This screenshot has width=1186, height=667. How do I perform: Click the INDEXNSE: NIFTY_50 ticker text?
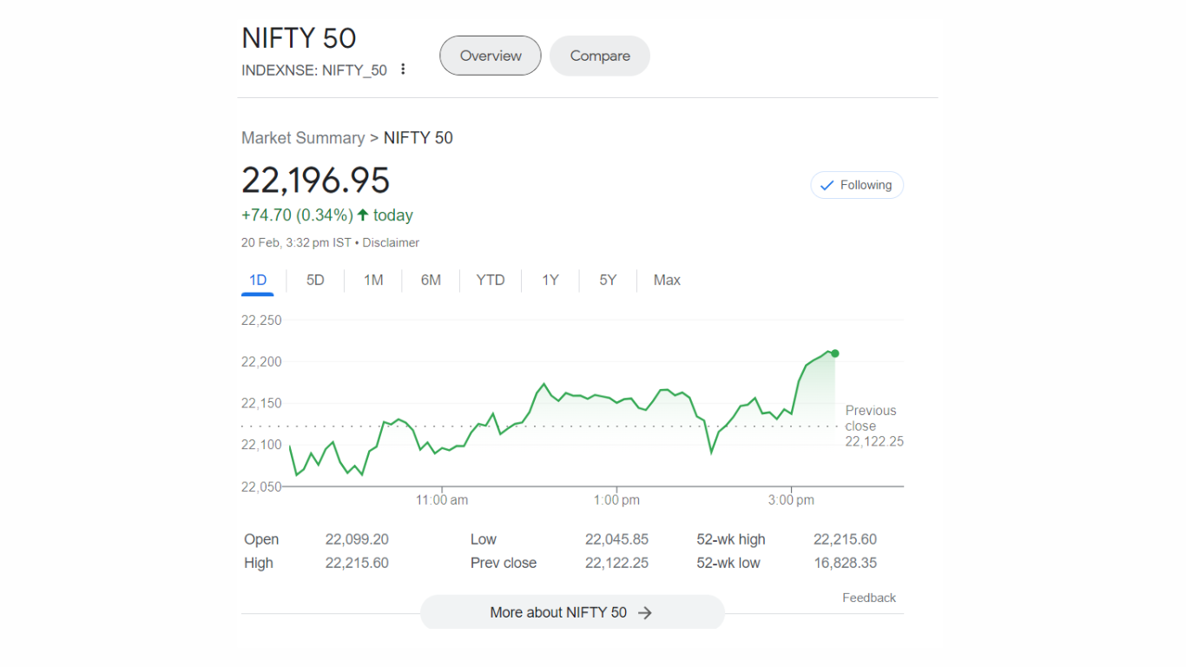[314, 70]
